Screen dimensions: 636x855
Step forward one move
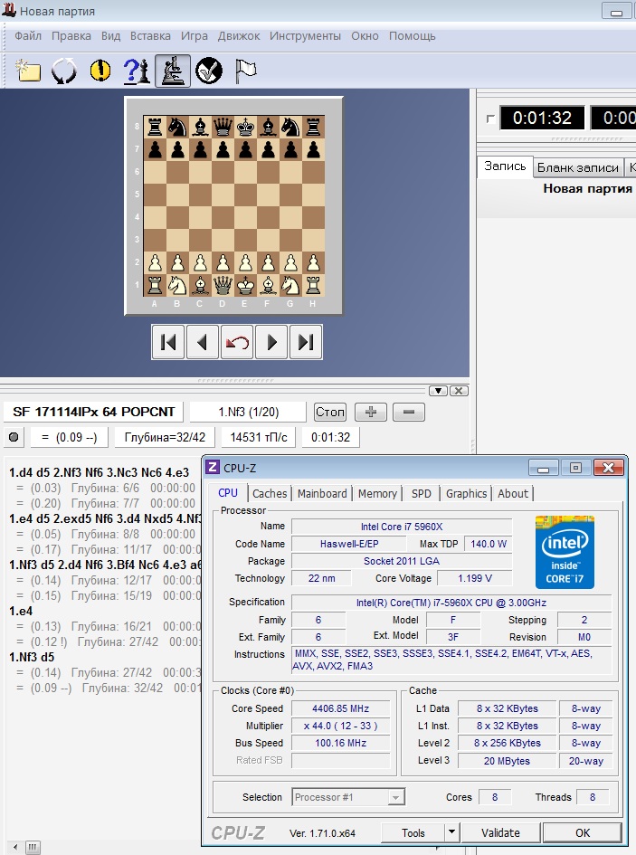271,342
